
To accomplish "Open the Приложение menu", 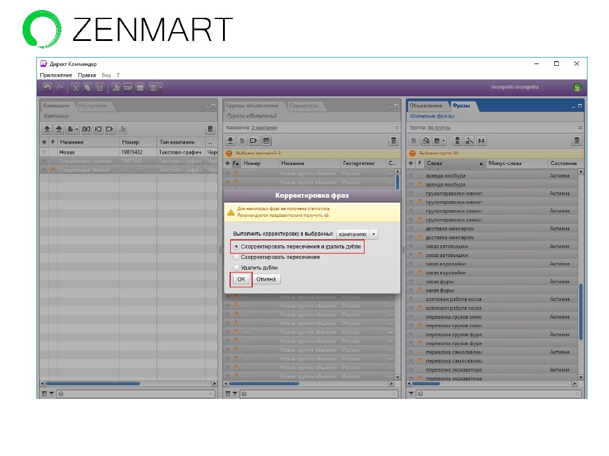I will [x=56, y=75].
